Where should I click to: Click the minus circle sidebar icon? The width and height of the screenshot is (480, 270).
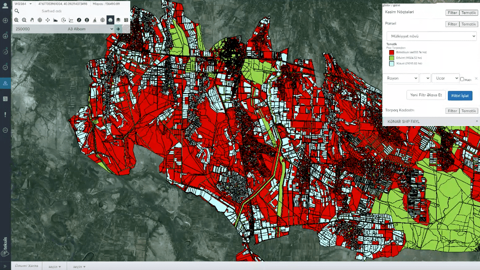coord(5,131)
